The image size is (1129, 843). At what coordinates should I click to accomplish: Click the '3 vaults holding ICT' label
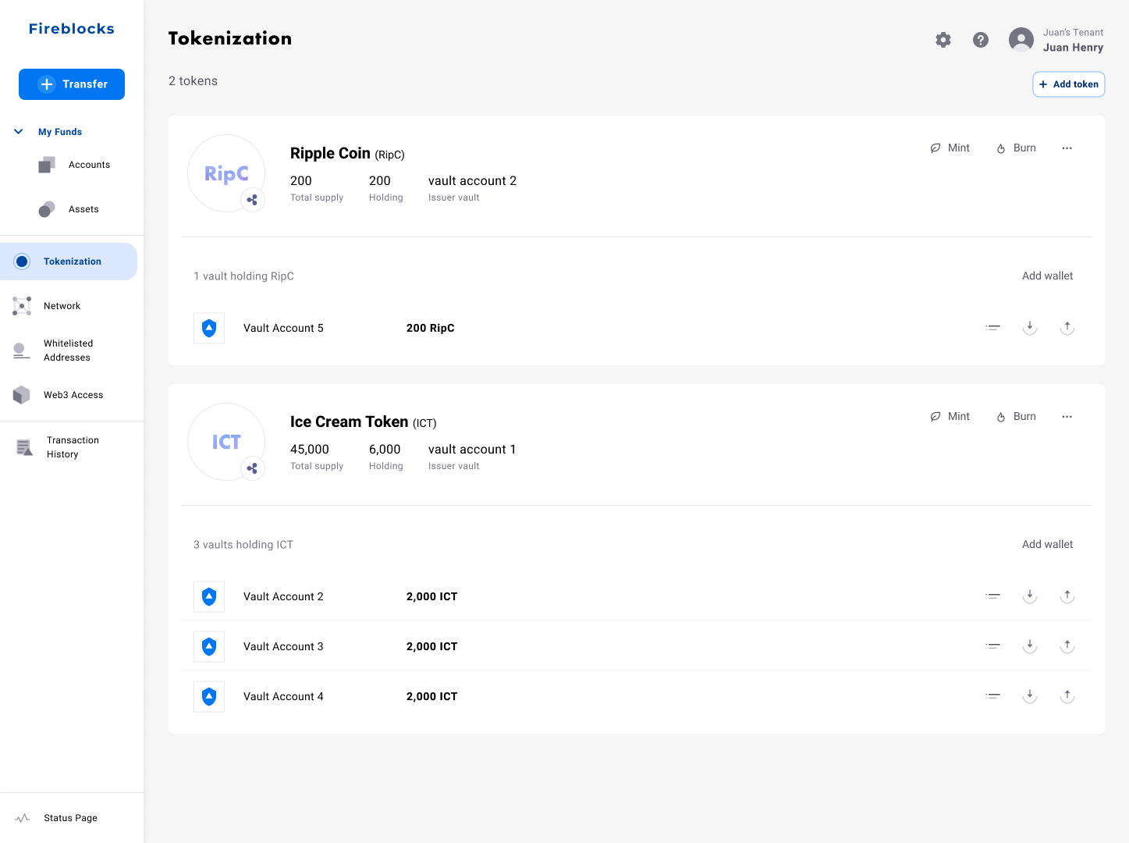243,545
